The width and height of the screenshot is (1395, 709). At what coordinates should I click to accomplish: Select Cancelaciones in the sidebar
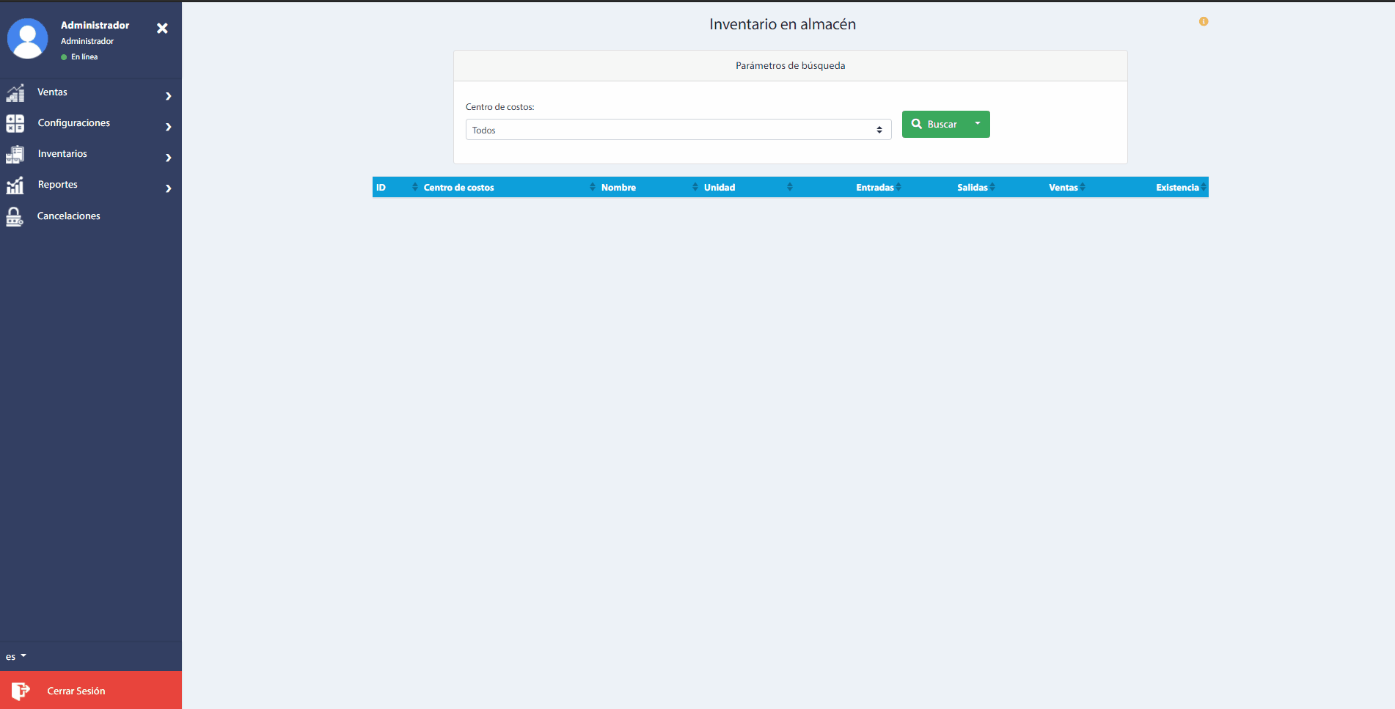tap(69, 216)
